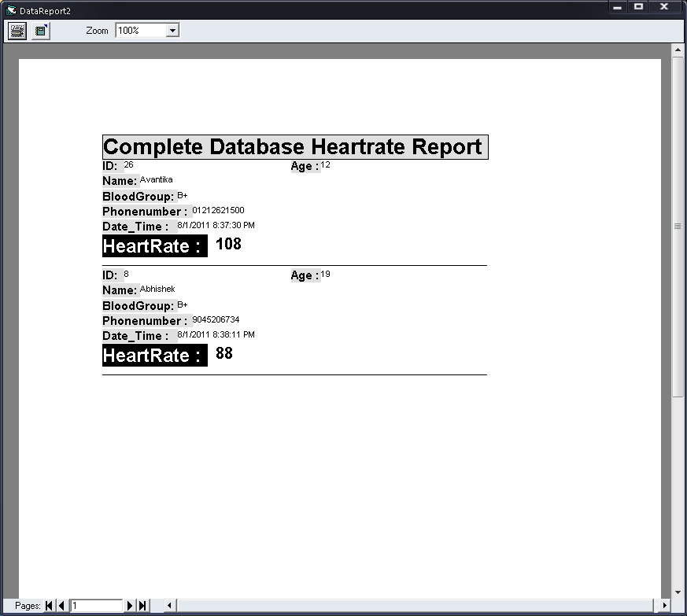Go to the next page arrow
Screen dimensions: 687x616
[130, 606]
